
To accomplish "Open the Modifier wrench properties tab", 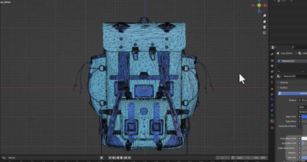I will [272, 94].
